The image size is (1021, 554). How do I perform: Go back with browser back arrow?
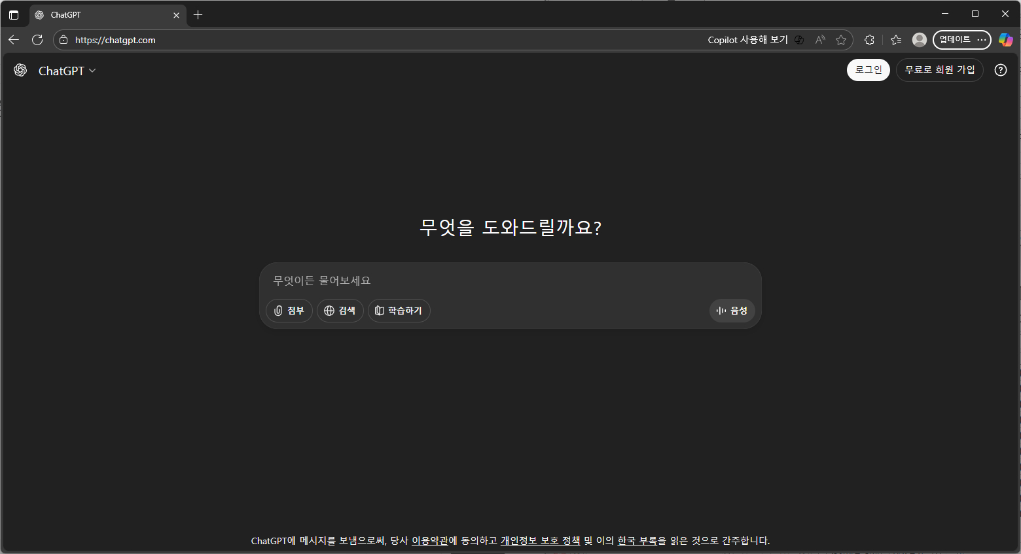14,40
